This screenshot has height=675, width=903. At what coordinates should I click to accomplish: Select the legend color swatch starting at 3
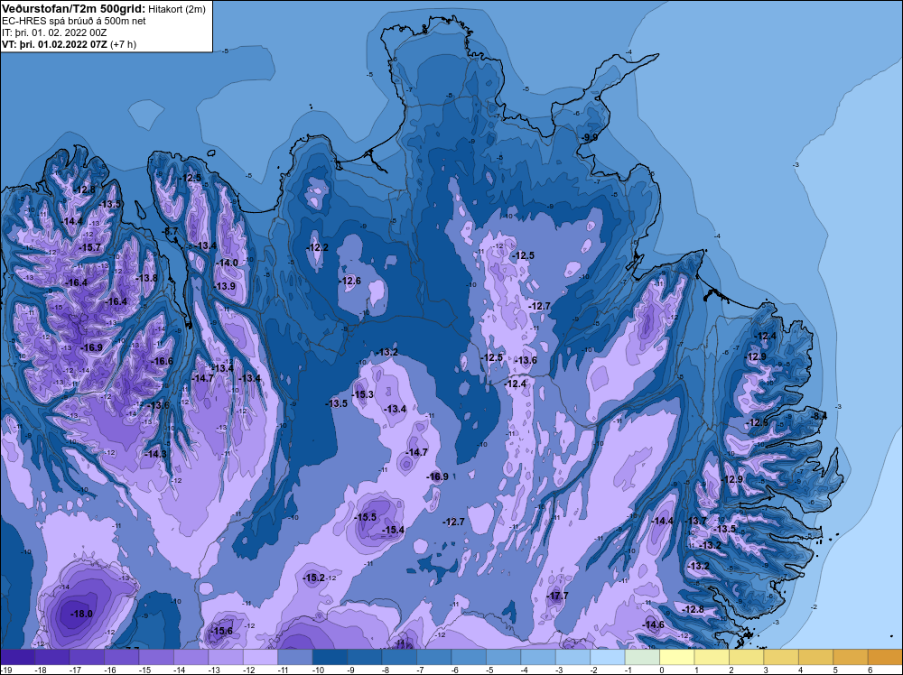pyautogui.click(x=781, y=657)
